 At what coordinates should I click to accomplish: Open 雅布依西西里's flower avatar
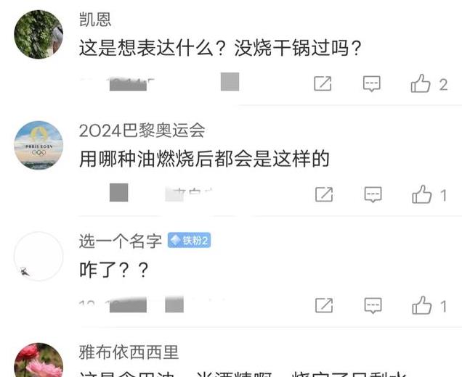click(38, 360)
